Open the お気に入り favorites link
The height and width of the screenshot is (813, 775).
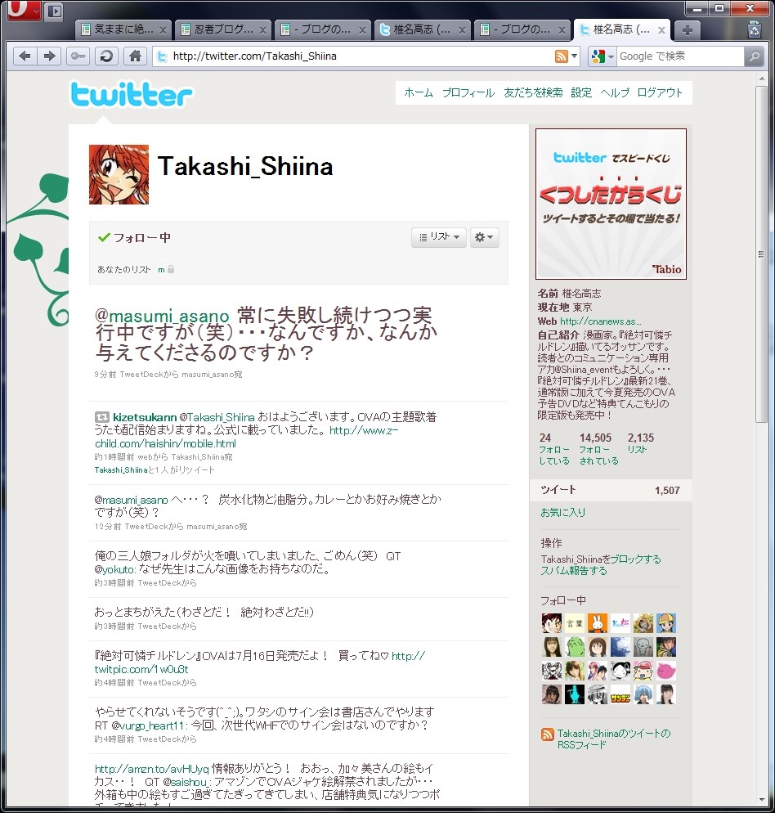[563, 512]
